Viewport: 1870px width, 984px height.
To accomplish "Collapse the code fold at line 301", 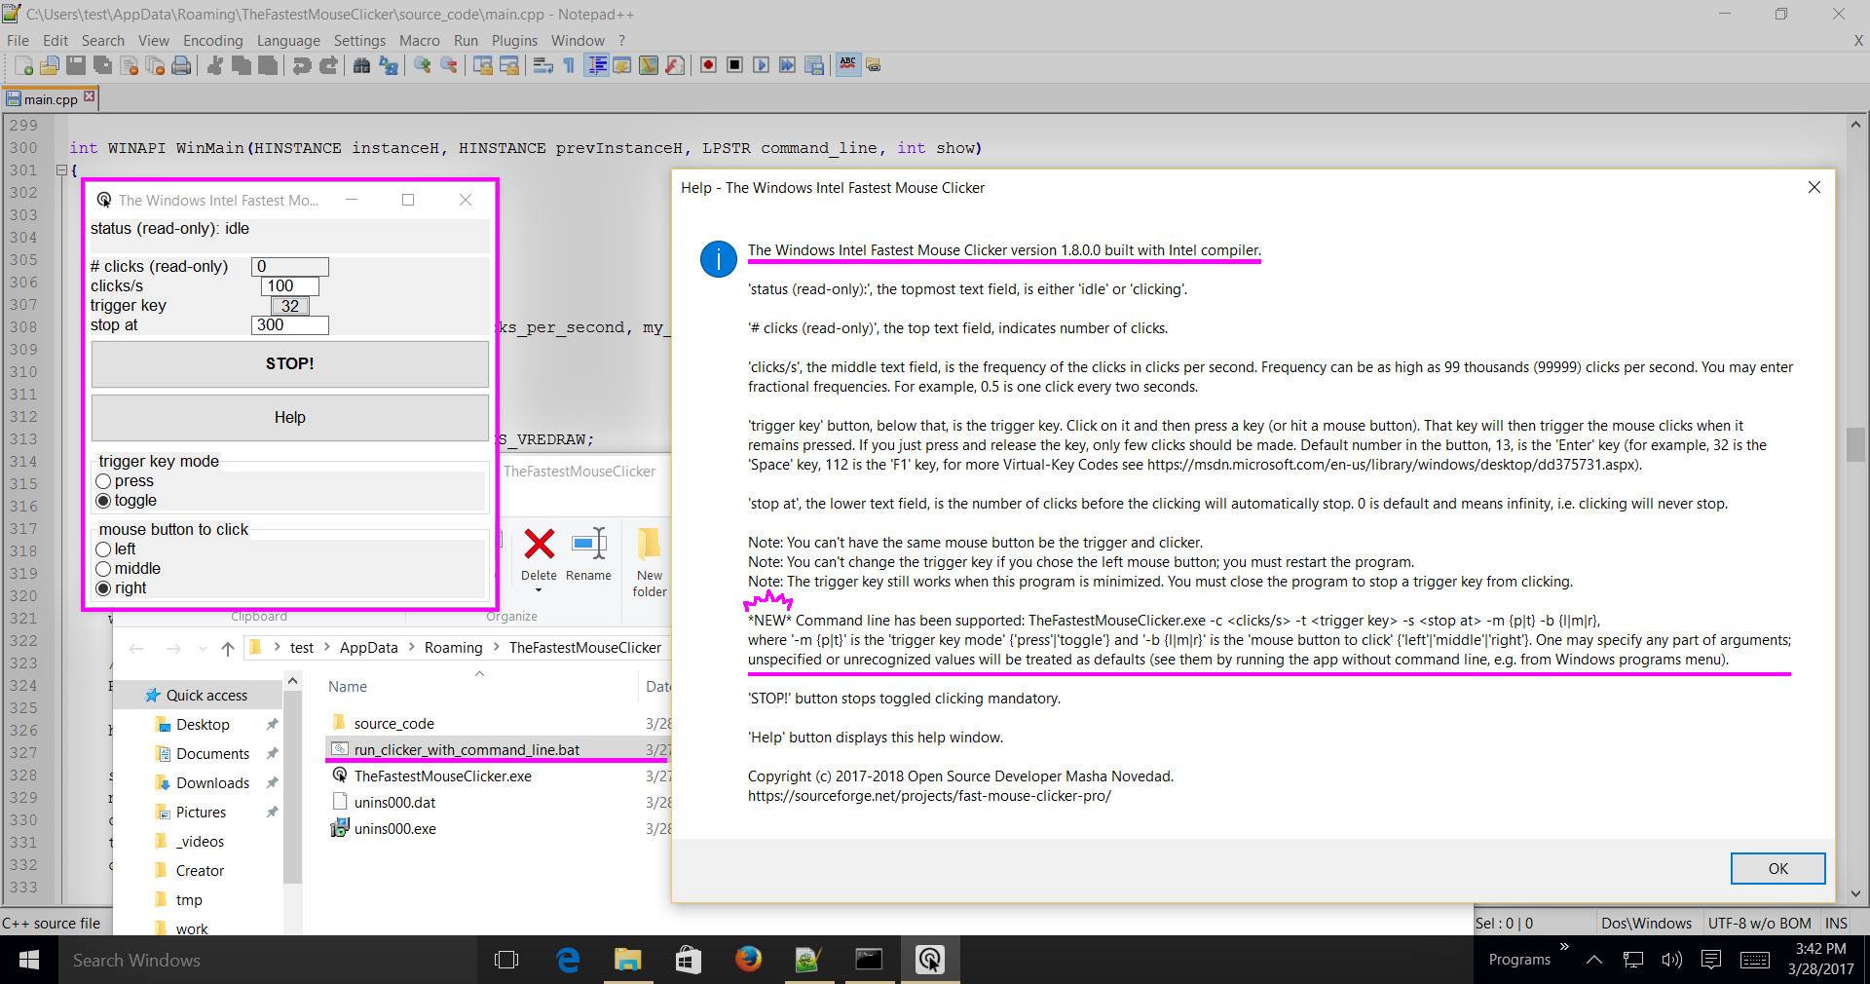I will (x=60, y=170).
